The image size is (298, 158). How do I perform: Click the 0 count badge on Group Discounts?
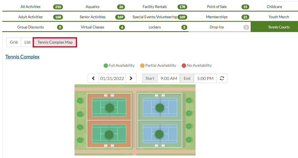[x=60, y=28]
